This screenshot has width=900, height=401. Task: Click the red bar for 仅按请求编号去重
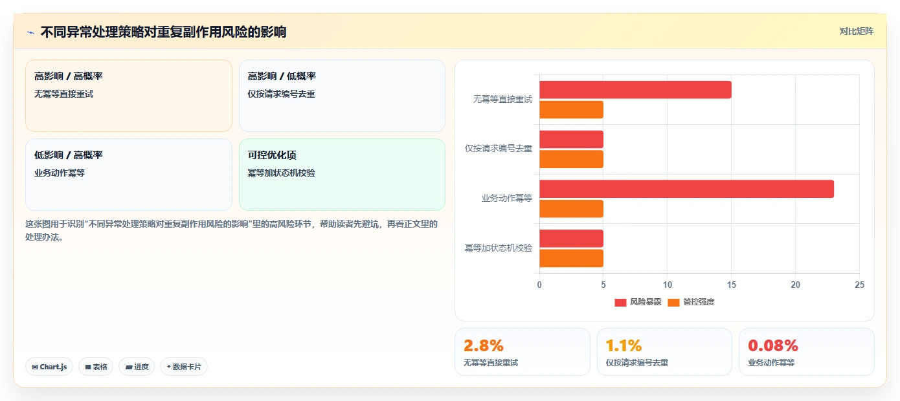(571, 139)
